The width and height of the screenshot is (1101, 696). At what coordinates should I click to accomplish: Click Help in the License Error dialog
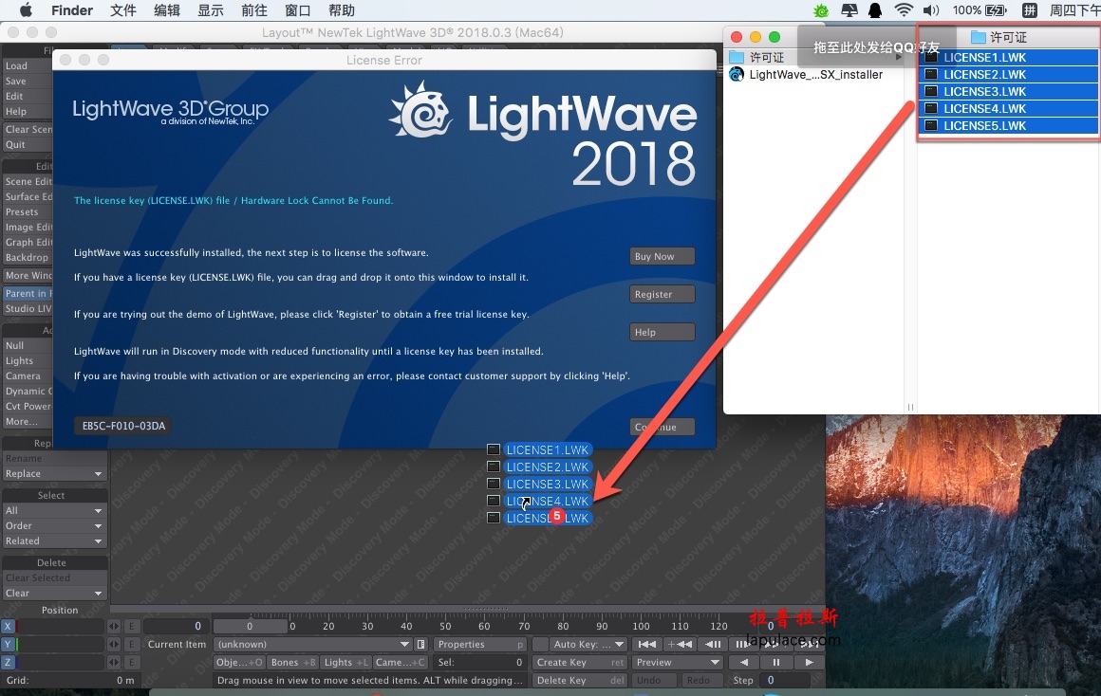point(662,332)
